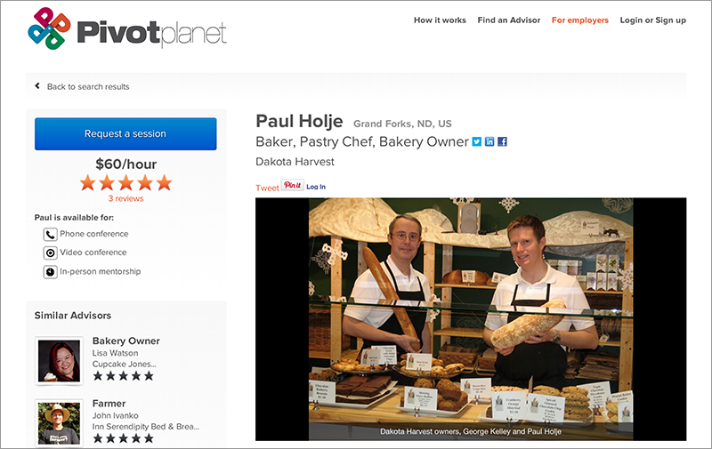712x449 pixels.
Task: Open Find an Advisor page
Action: [x=508, y=20]
